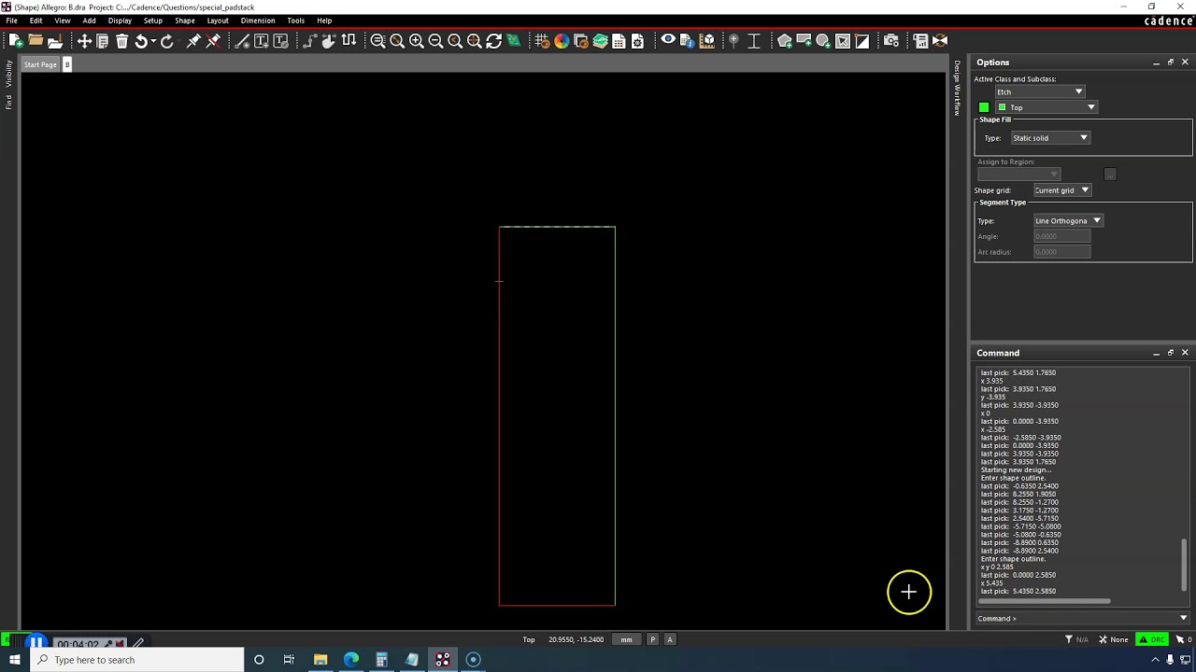The width and height of the screenshot is (1196, 672).
Task: Click the green Top layer color swatch
Action: click(x=1002, y=107)
